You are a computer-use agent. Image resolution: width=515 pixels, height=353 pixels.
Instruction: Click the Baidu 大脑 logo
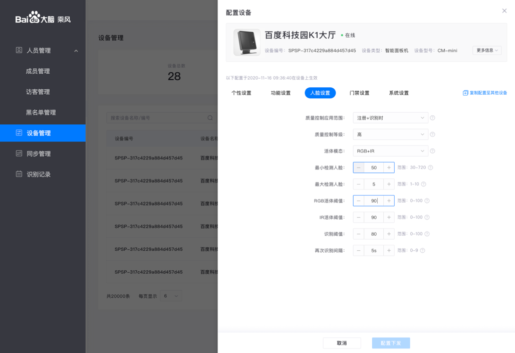click(x=43, y=19)
